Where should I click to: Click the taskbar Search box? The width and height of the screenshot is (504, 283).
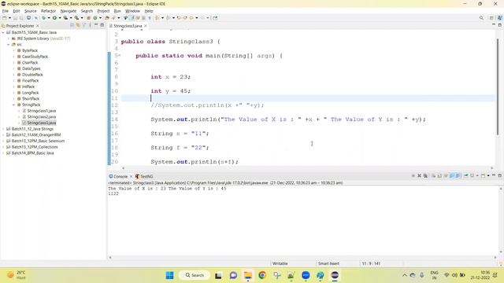tap(195, 275)
